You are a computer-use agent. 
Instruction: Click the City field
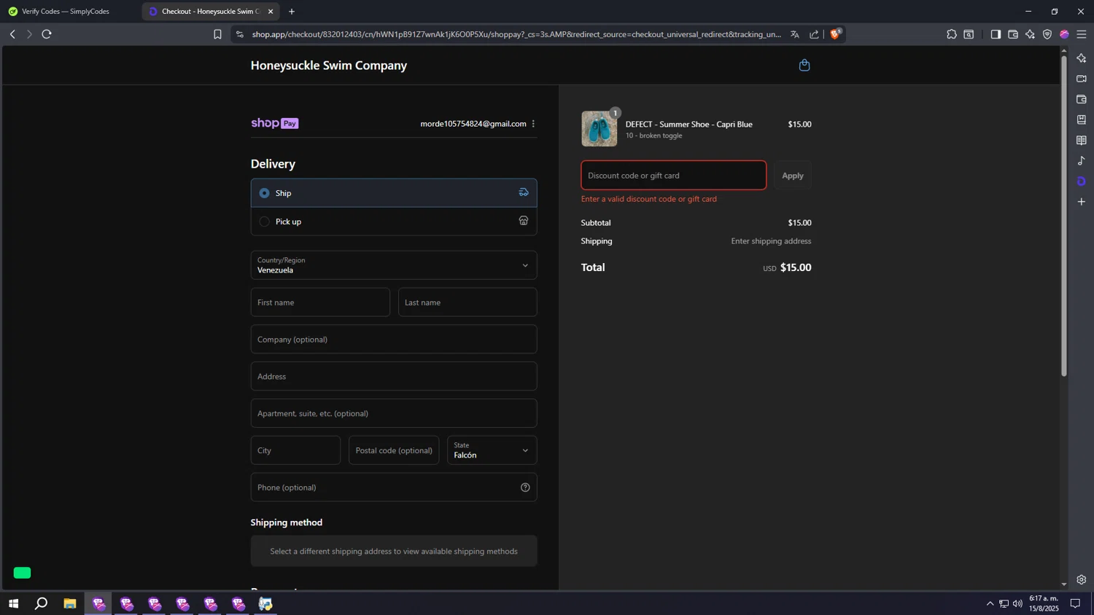point(295,450)
